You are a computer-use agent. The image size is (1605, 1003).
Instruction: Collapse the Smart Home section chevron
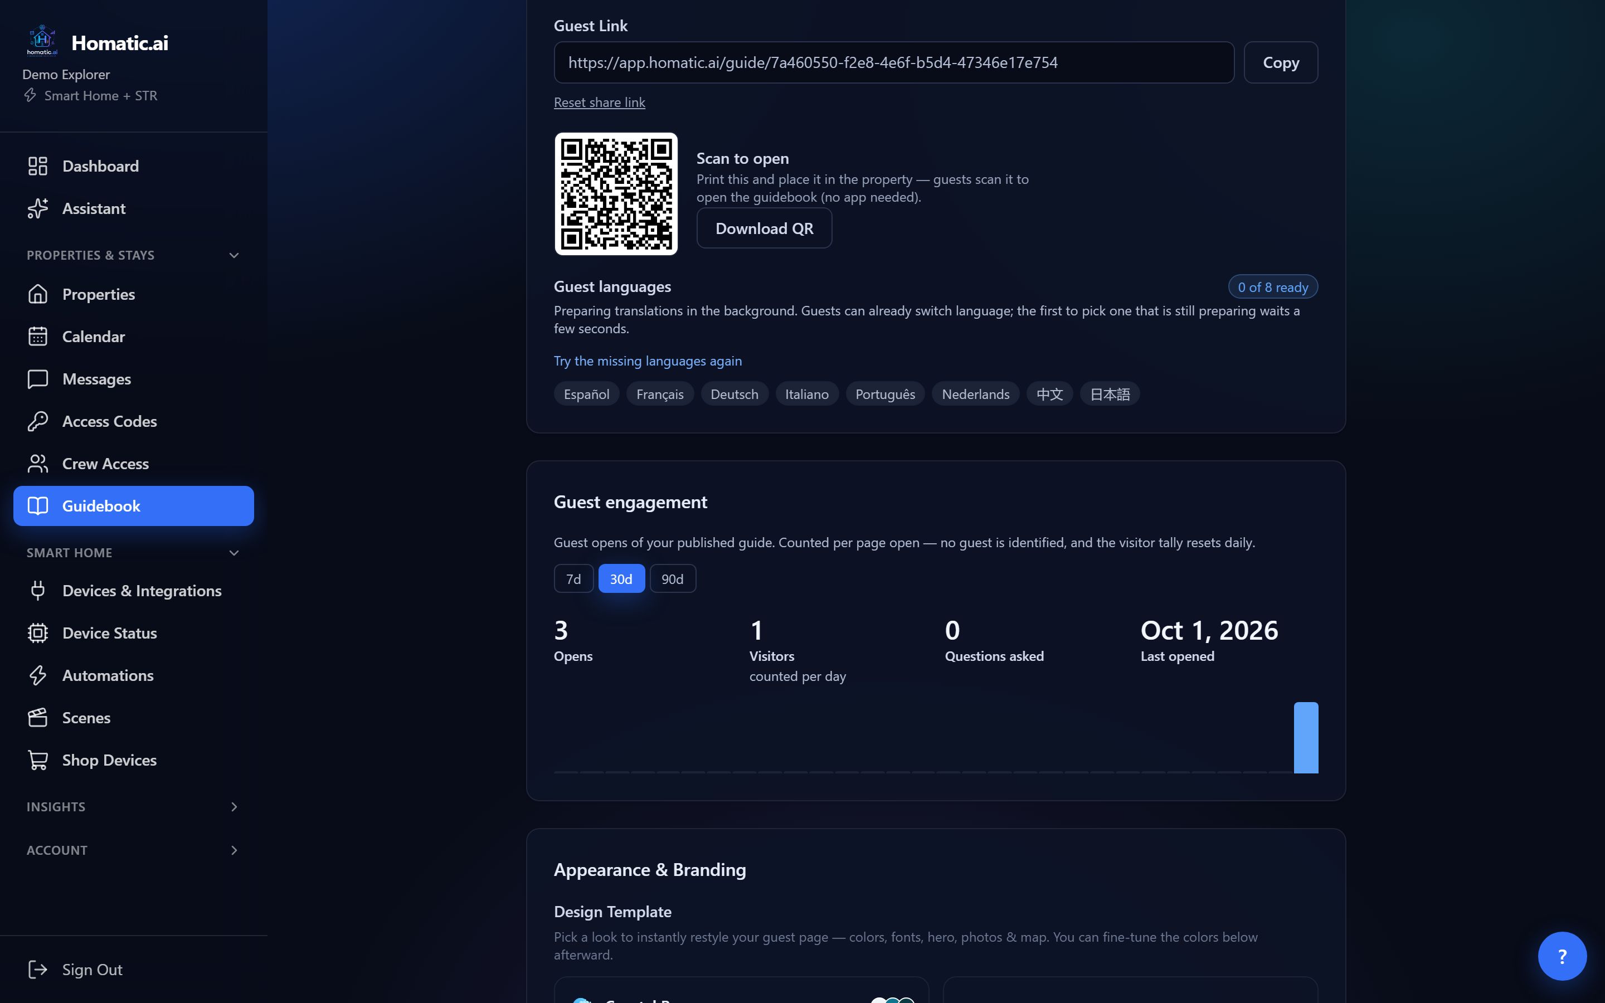click(234, 553)
